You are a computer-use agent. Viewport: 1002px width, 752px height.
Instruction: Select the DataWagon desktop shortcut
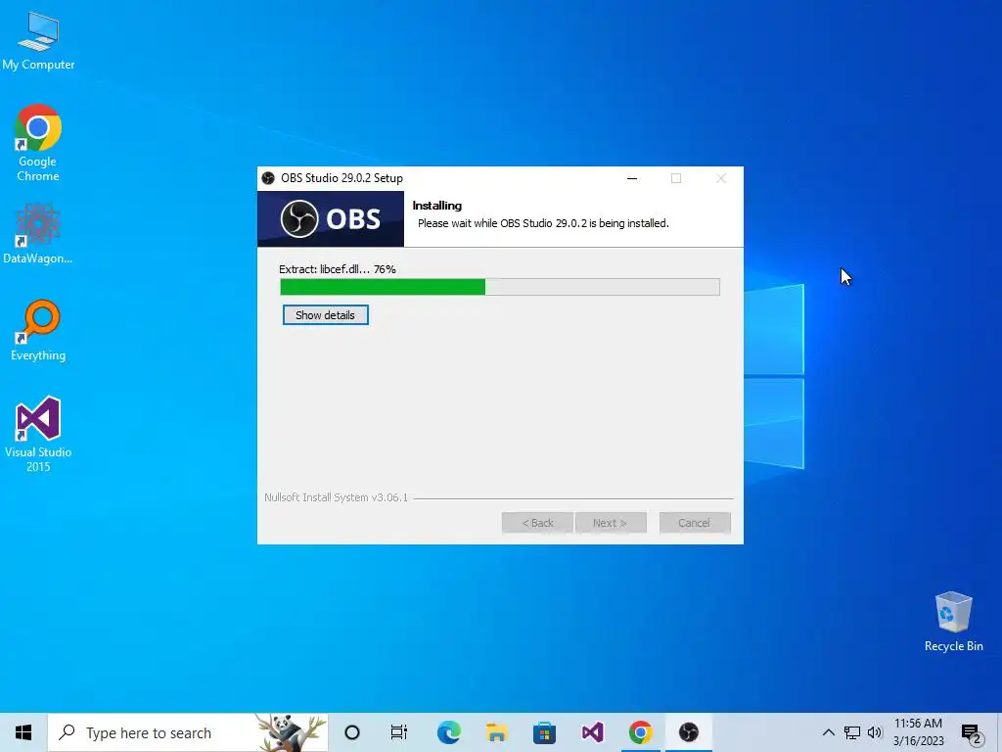38,234
